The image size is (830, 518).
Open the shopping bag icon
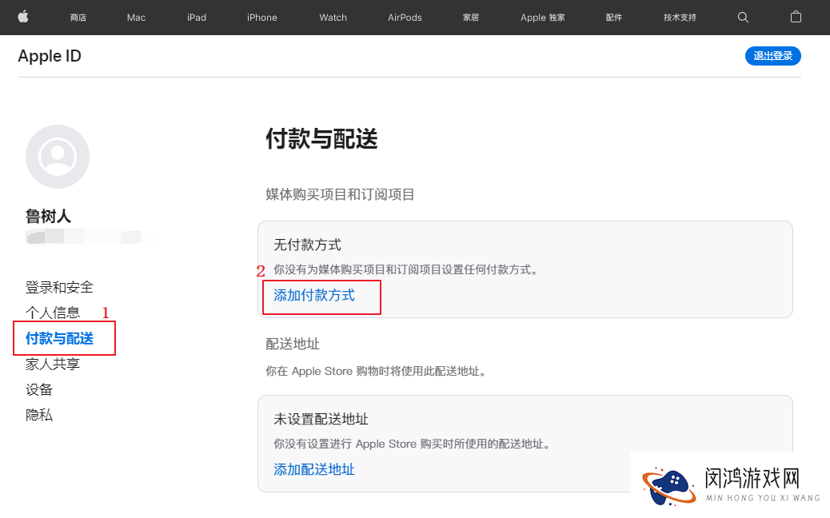coord(796,17)
